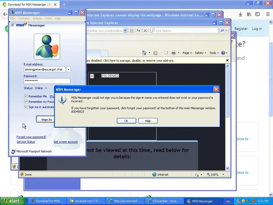
Task: Open the Tools menu in Internet Explorer
Action: pos(214,53)
